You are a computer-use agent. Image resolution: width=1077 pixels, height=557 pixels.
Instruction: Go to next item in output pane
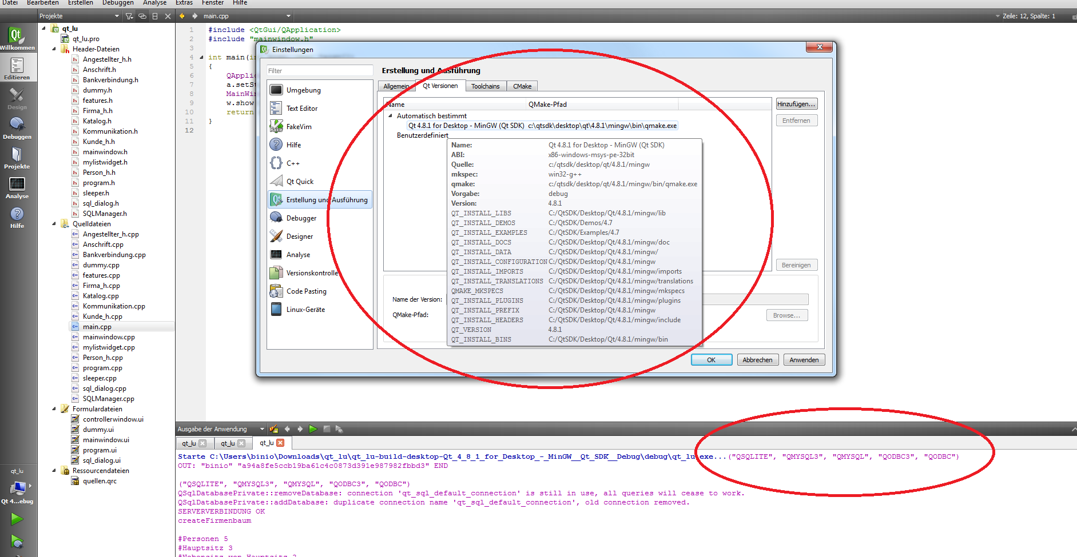300,429
